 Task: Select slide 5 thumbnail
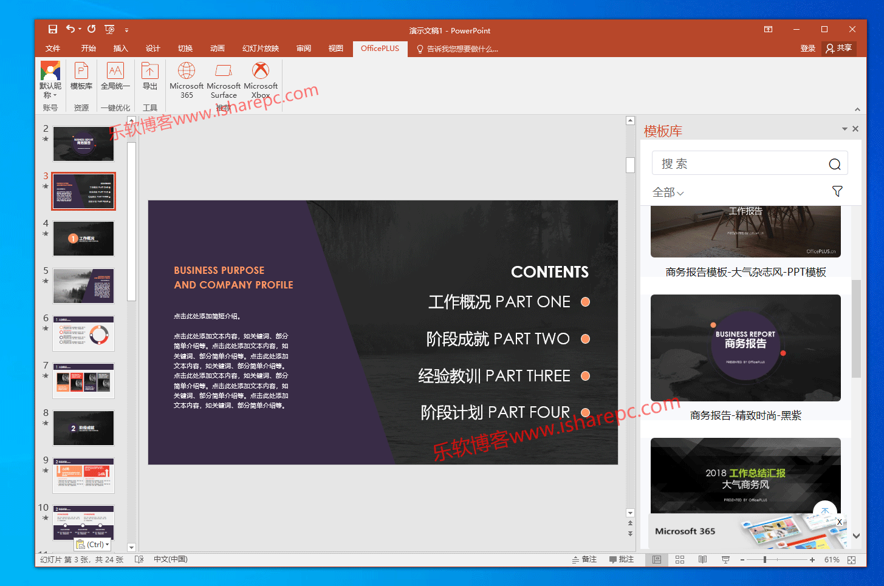tap(83, 286)
